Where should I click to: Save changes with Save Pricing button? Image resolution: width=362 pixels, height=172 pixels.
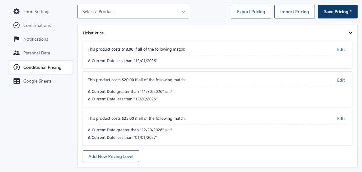[x=337, y=12]
